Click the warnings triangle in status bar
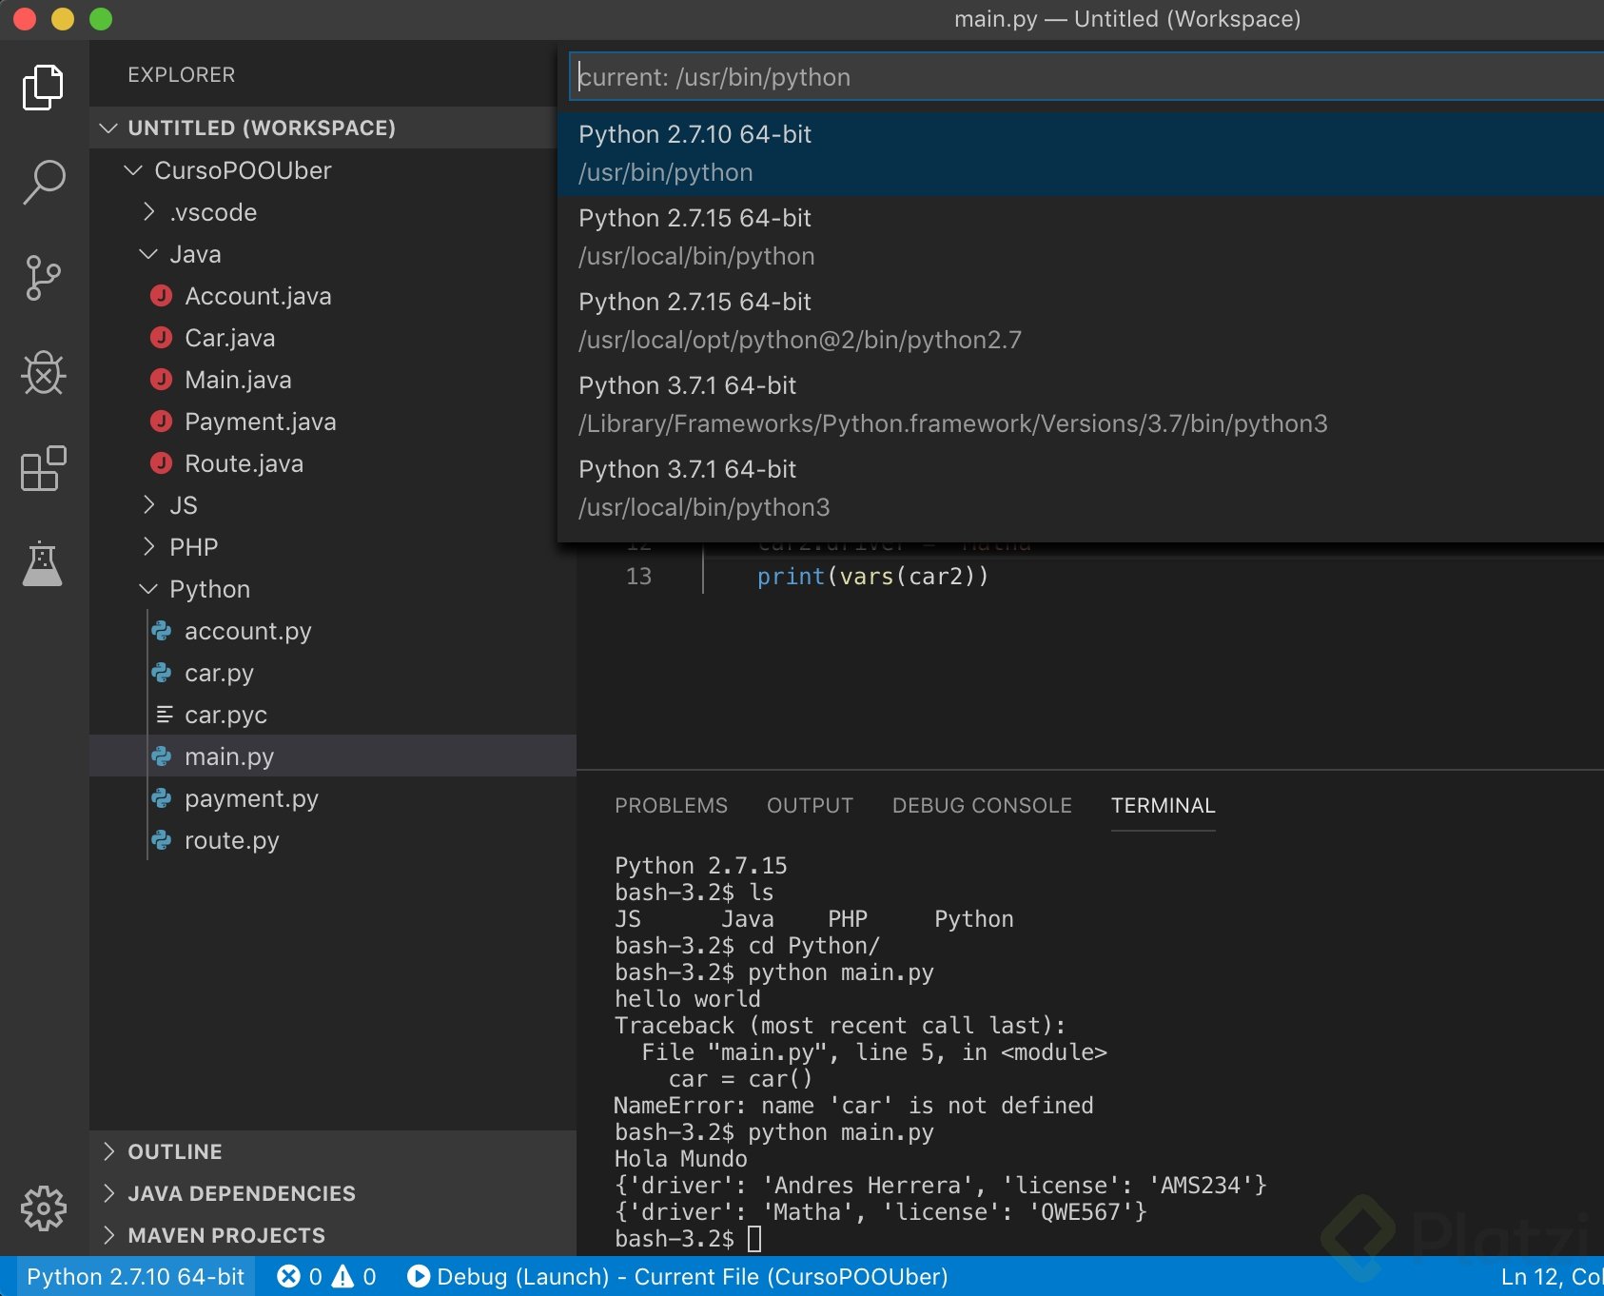 click(x=342, y=1276)
